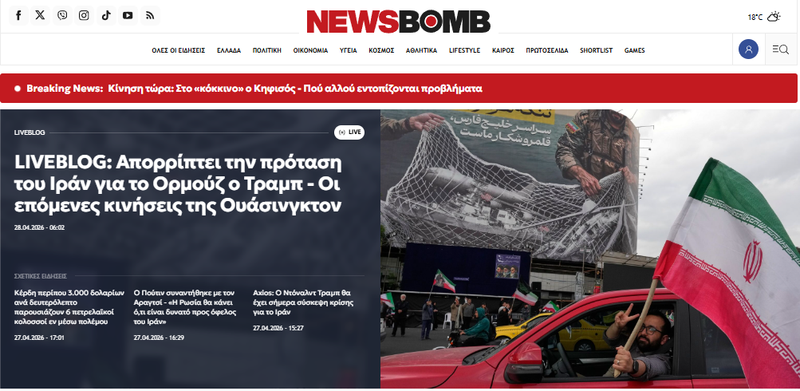
Task: Open the X (Twitter) social icon
Action: point(41,16)
